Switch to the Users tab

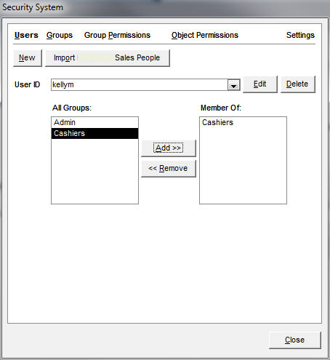point(26,35)
